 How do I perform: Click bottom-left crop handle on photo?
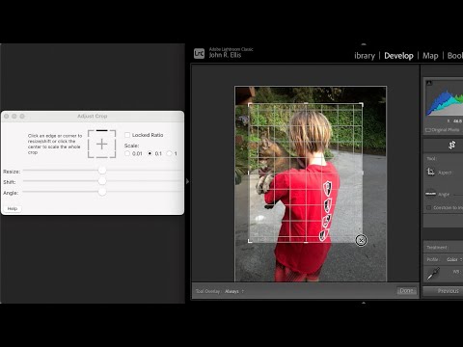pyautogui.click(x=250, y=241)
